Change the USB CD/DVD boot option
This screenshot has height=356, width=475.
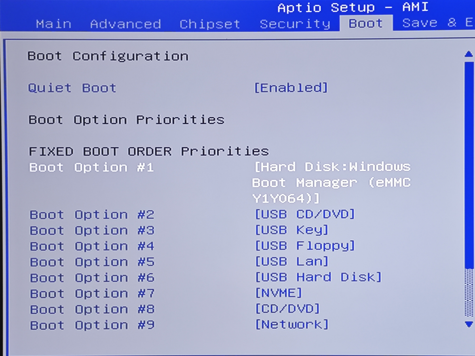[305, 214]
